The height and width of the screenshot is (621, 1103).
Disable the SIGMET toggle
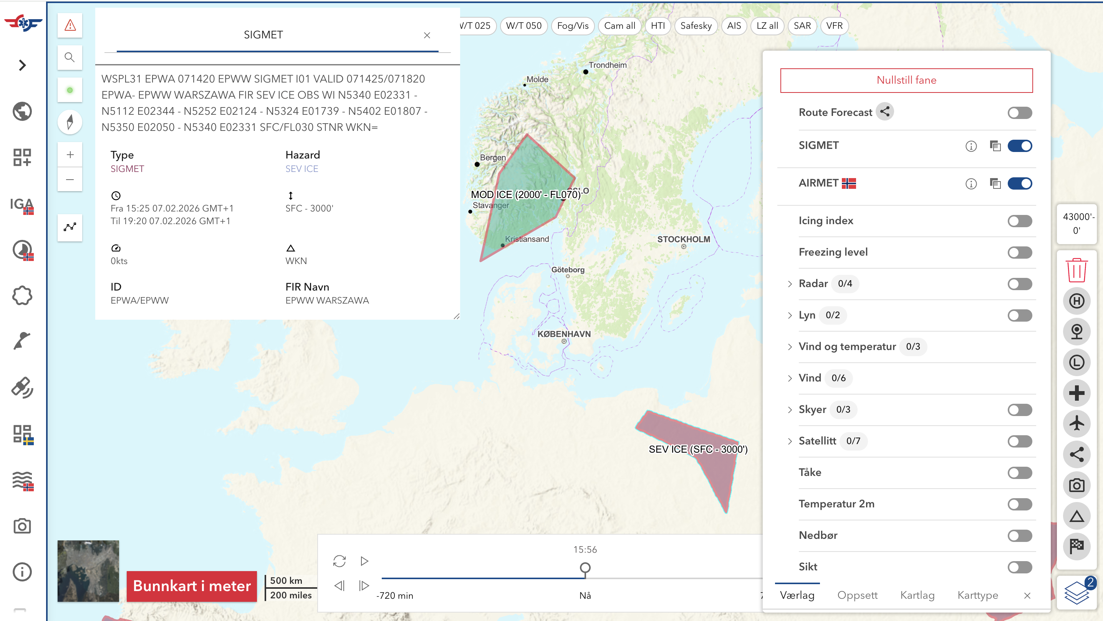[x=1020, y=146]
